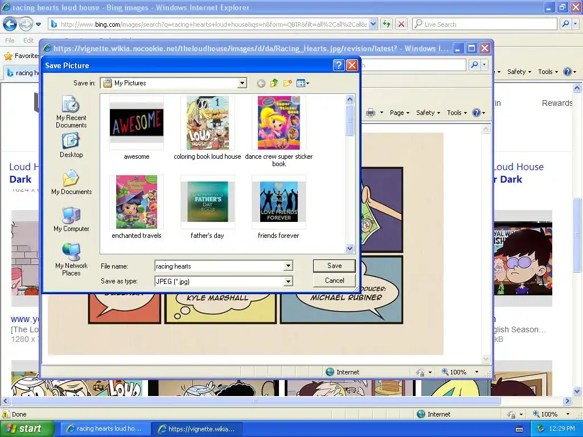Image resolution: width=583 pixels, height=437 pixels.
Task: Click Save button in Save Picture dialog
Action: pyautogui.click(x=334, y=266)
